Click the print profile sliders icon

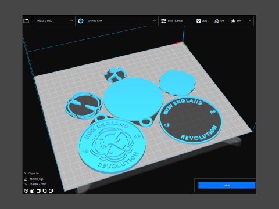pyautogui.click(x=164, y=21)
